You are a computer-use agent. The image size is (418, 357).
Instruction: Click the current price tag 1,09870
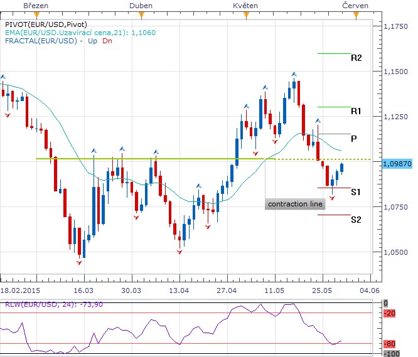pyautogui.click(x=396, y=163)
